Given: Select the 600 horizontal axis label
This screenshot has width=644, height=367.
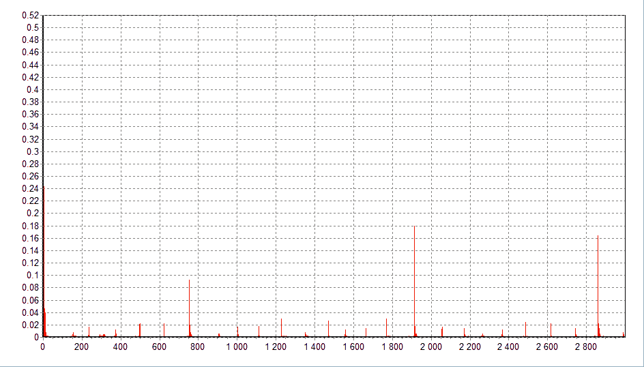Looking at the screenshot, I should pos(159,347).
